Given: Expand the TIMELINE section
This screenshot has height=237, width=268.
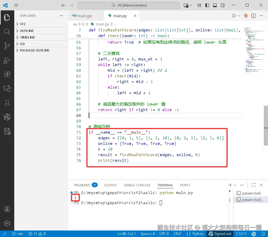Looking at the screenshot, I should (x=41, y=37).
